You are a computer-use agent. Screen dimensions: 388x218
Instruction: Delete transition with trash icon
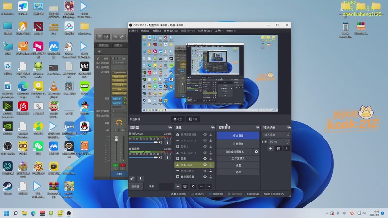tap(278, 149)
